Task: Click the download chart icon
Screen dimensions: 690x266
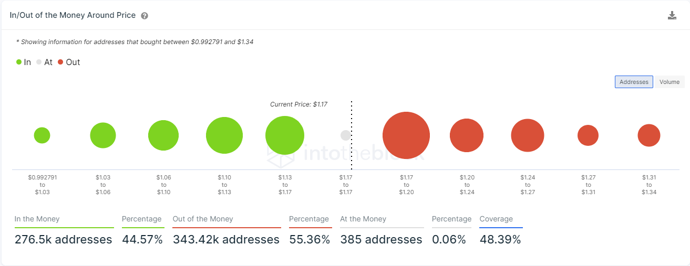Action: pos(672,15)
